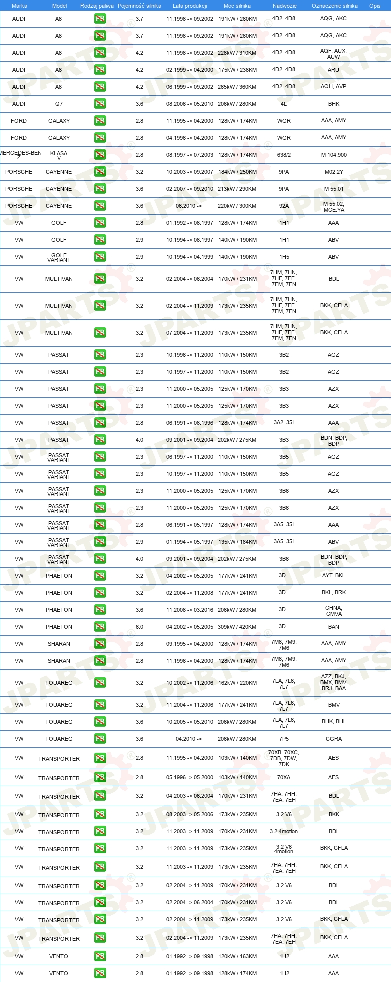Click the power value 309kW / 420KM

point(237,627)
